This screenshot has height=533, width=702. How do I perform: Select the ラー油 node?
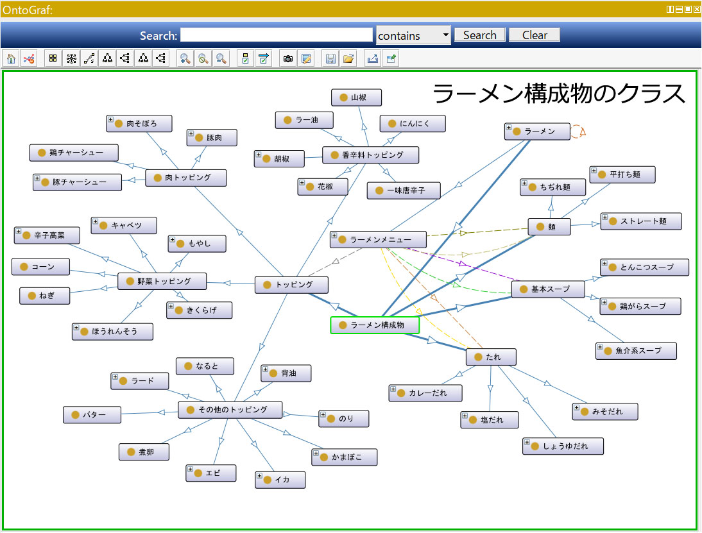coord(304,120)
